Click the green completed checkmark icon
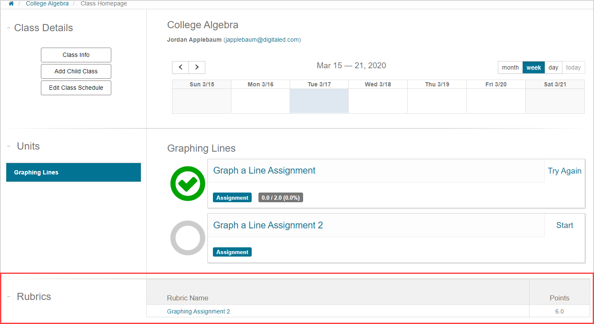The image size is (594, 324). coord(188,184)
